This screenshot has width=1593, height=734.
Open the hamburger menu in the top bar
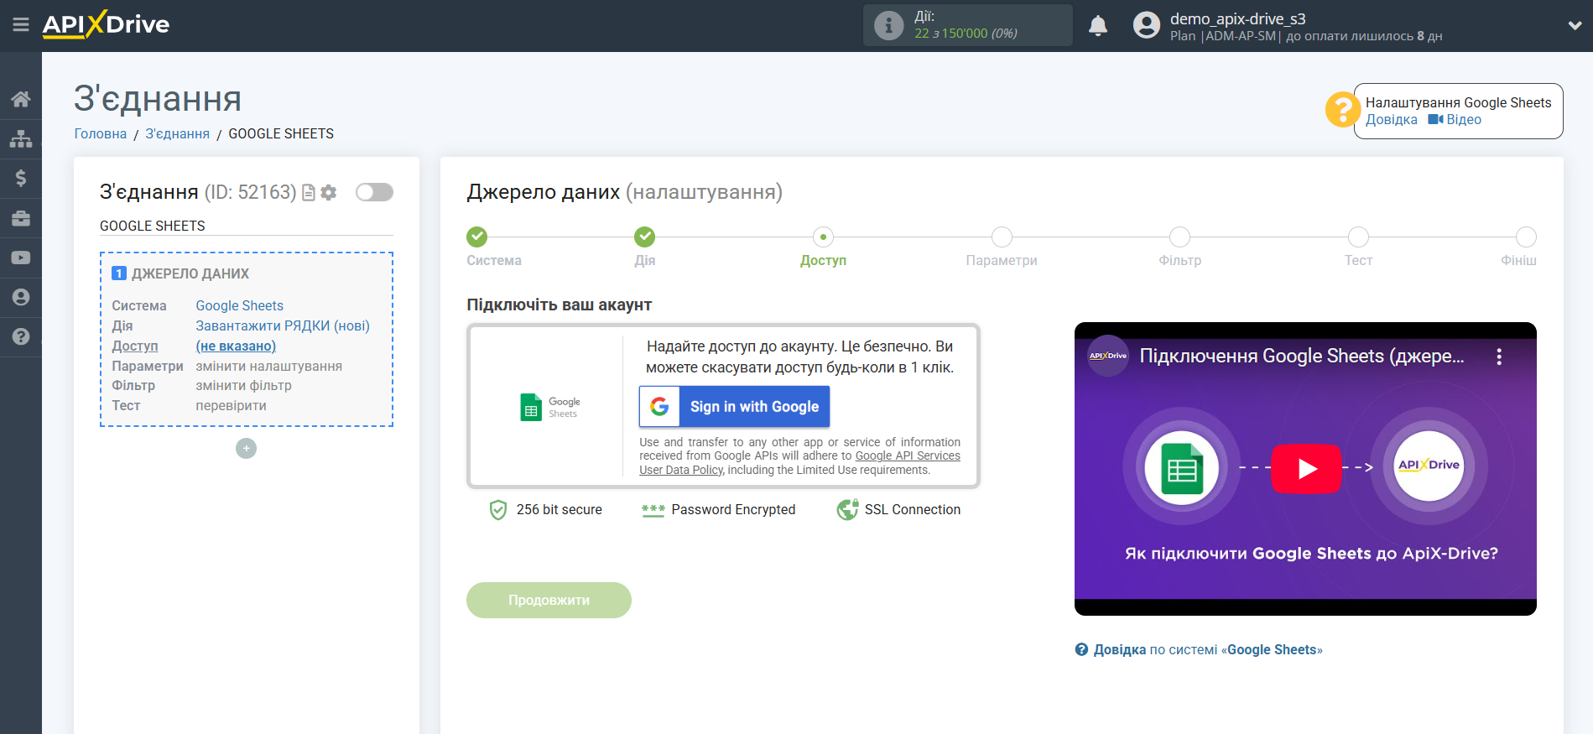[21, 25]
